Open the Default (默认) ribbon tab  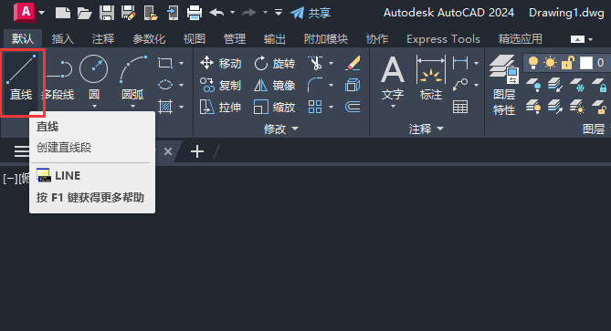(x=23, y=39)
